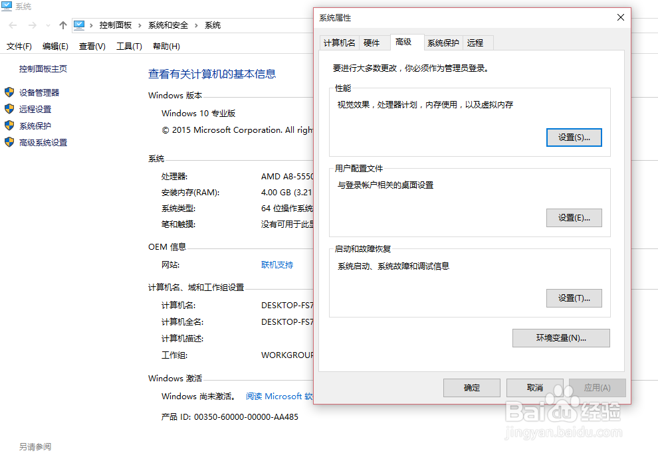Click 设置 under the 性能 section

pos(574,137)
